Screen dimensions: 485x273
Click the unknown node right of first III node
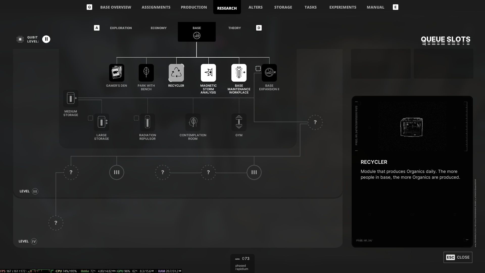162,172
